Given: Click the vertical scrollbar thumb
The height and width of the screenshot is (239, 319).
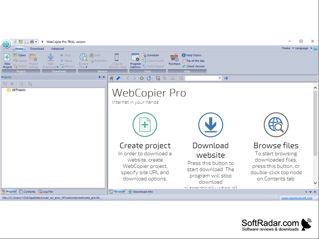Looking at the screenshot, I should [315, 123].
